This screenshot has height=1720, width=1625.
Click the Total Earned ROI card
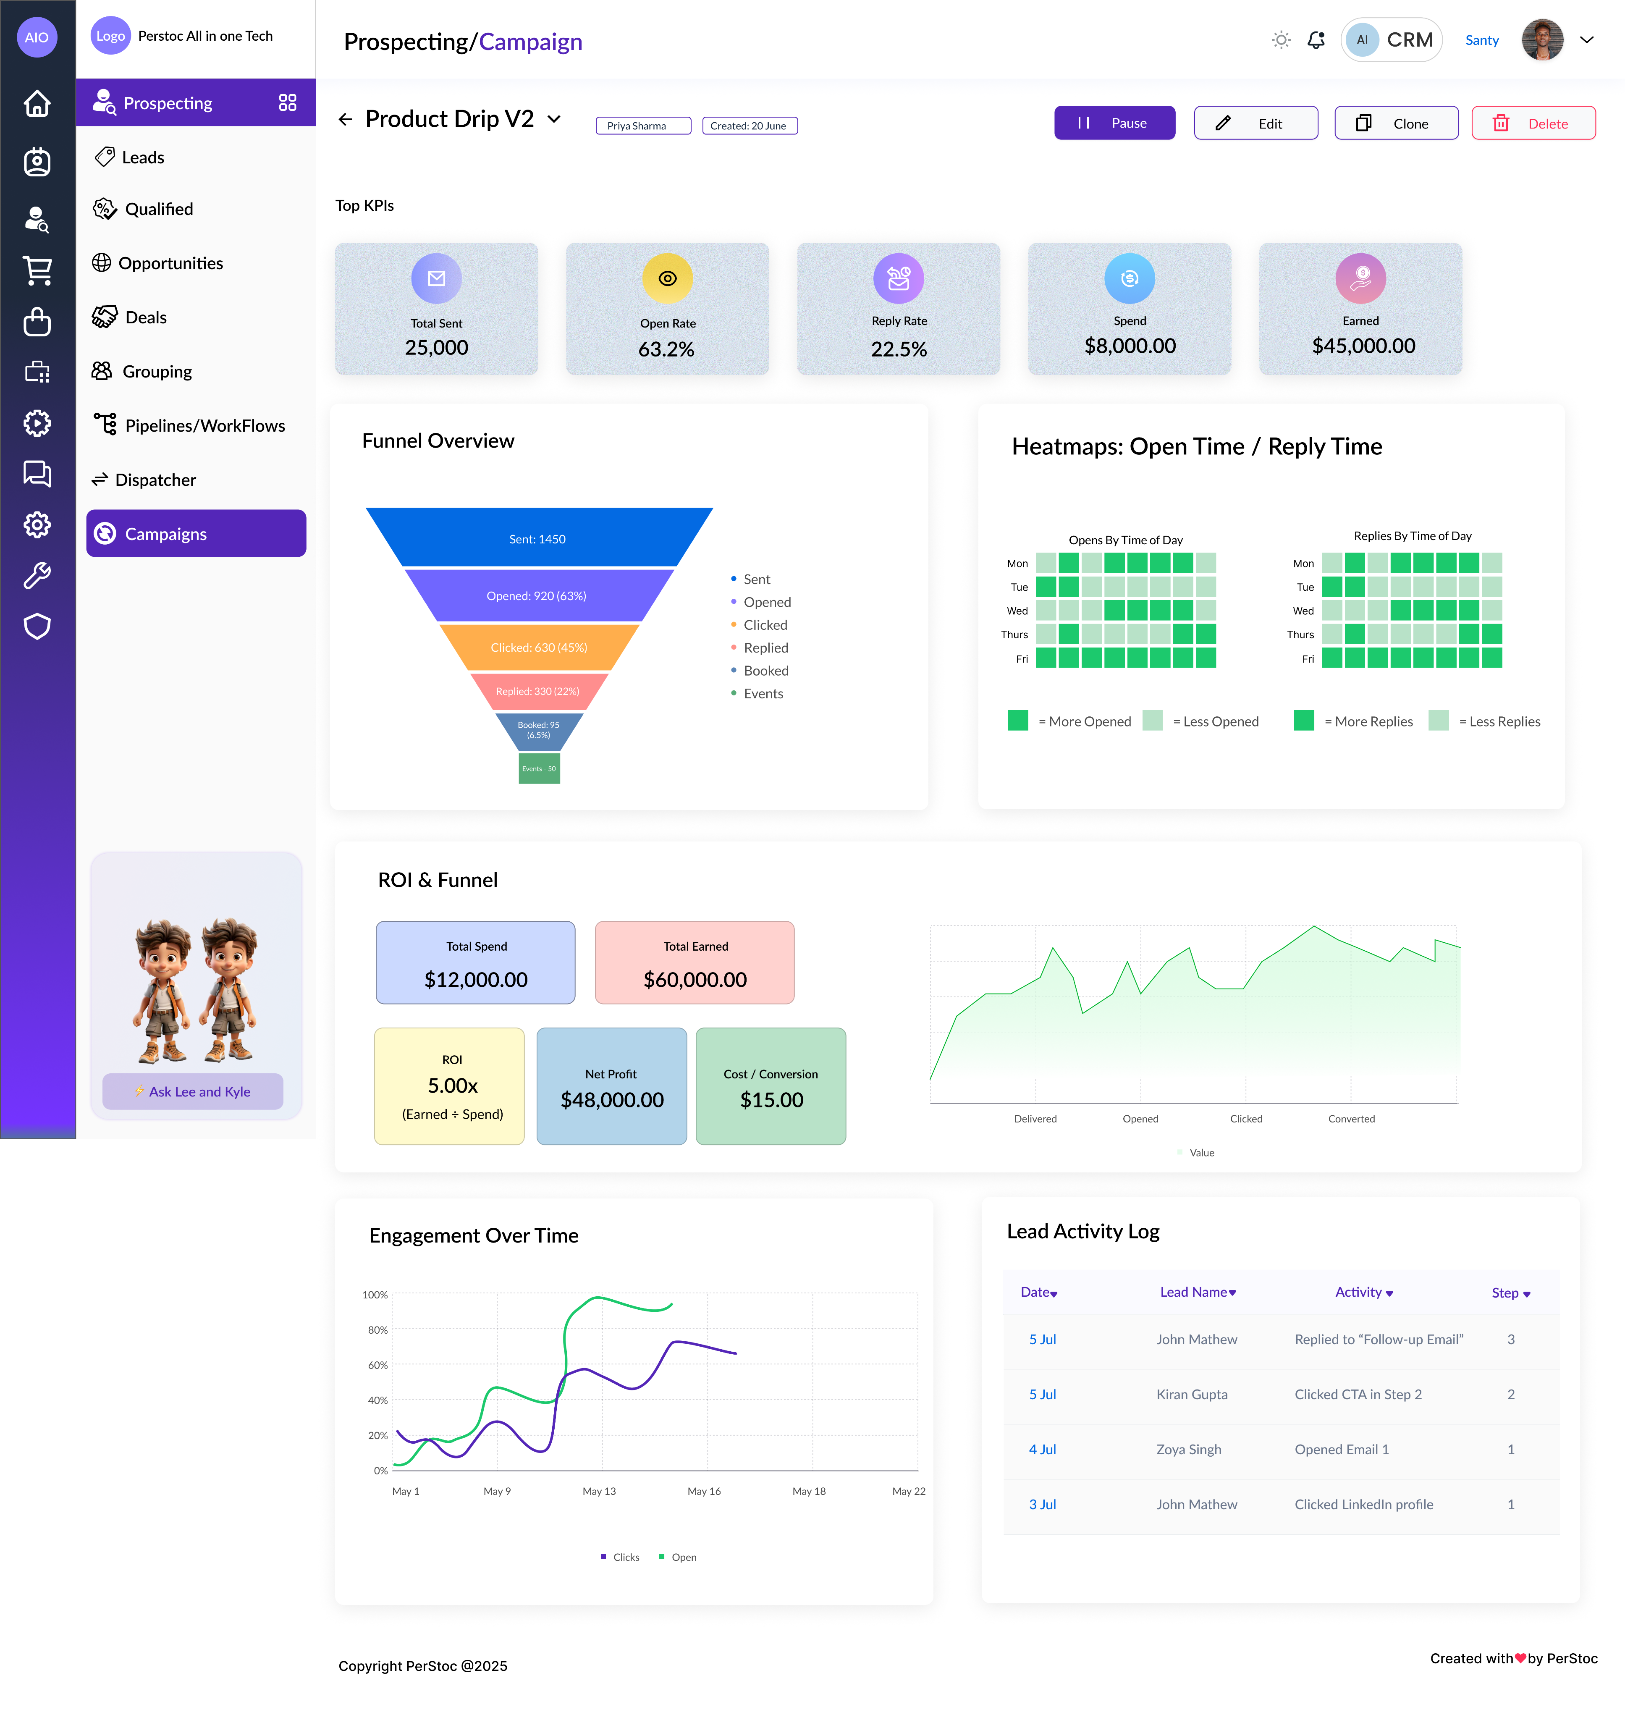click(x=694, y=962)
